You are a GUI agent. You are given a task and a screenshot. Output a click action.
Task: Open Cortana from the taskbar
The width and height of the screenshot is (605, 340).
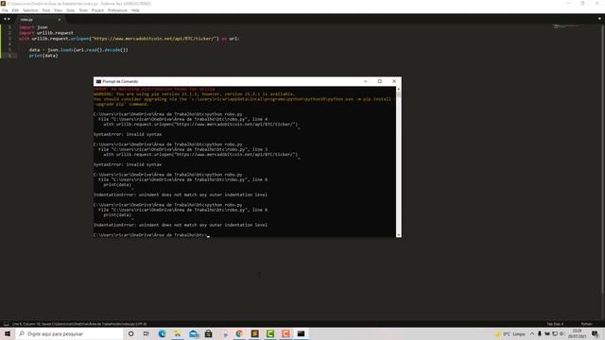coord(131,333)
